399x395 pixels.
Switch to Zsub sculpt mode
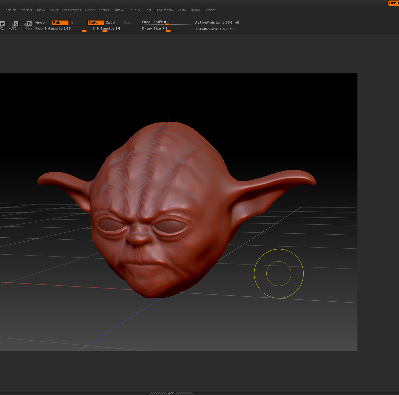pos(113,23)
